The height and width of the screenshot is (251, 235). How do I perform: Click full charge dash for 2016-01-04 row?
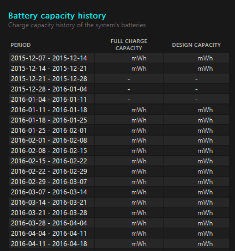coord(129,100)
